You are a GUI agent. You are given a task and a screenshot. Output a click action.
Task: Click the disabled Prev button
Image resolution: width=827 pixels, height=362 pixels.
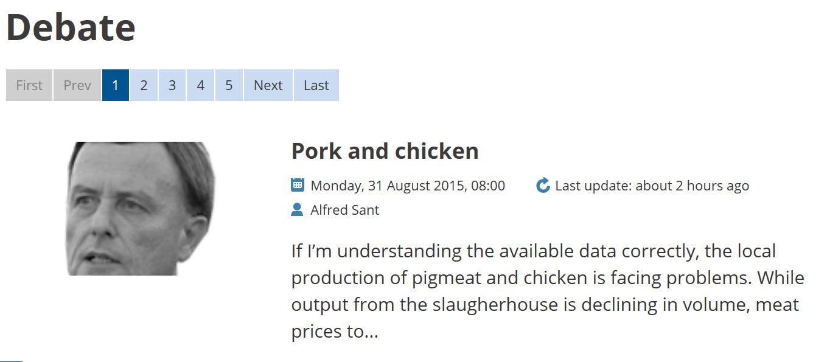[x=77, y=85]
